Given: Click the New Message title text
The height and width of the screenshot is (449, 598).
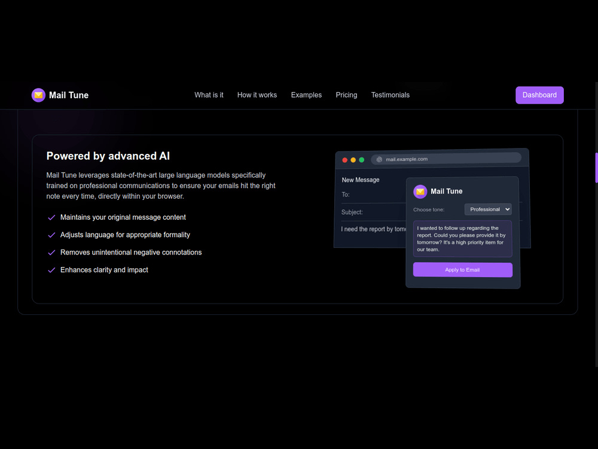Looking at the screenshot, I should [361, 180].
